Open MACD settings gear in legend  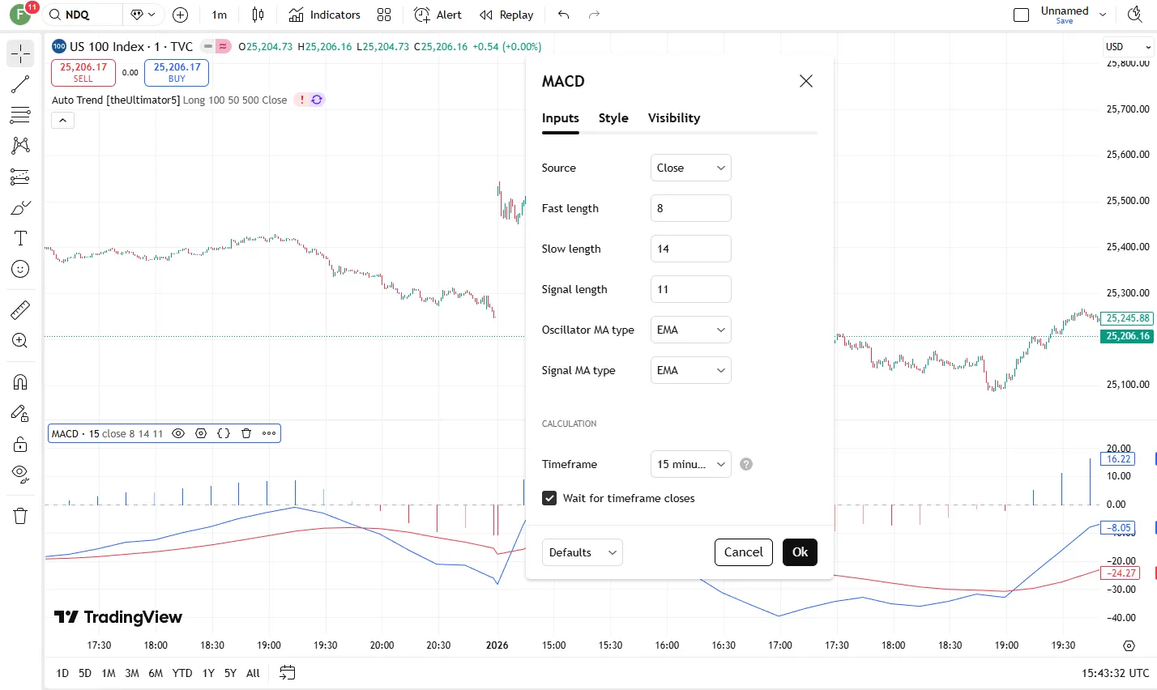[201, 433]
